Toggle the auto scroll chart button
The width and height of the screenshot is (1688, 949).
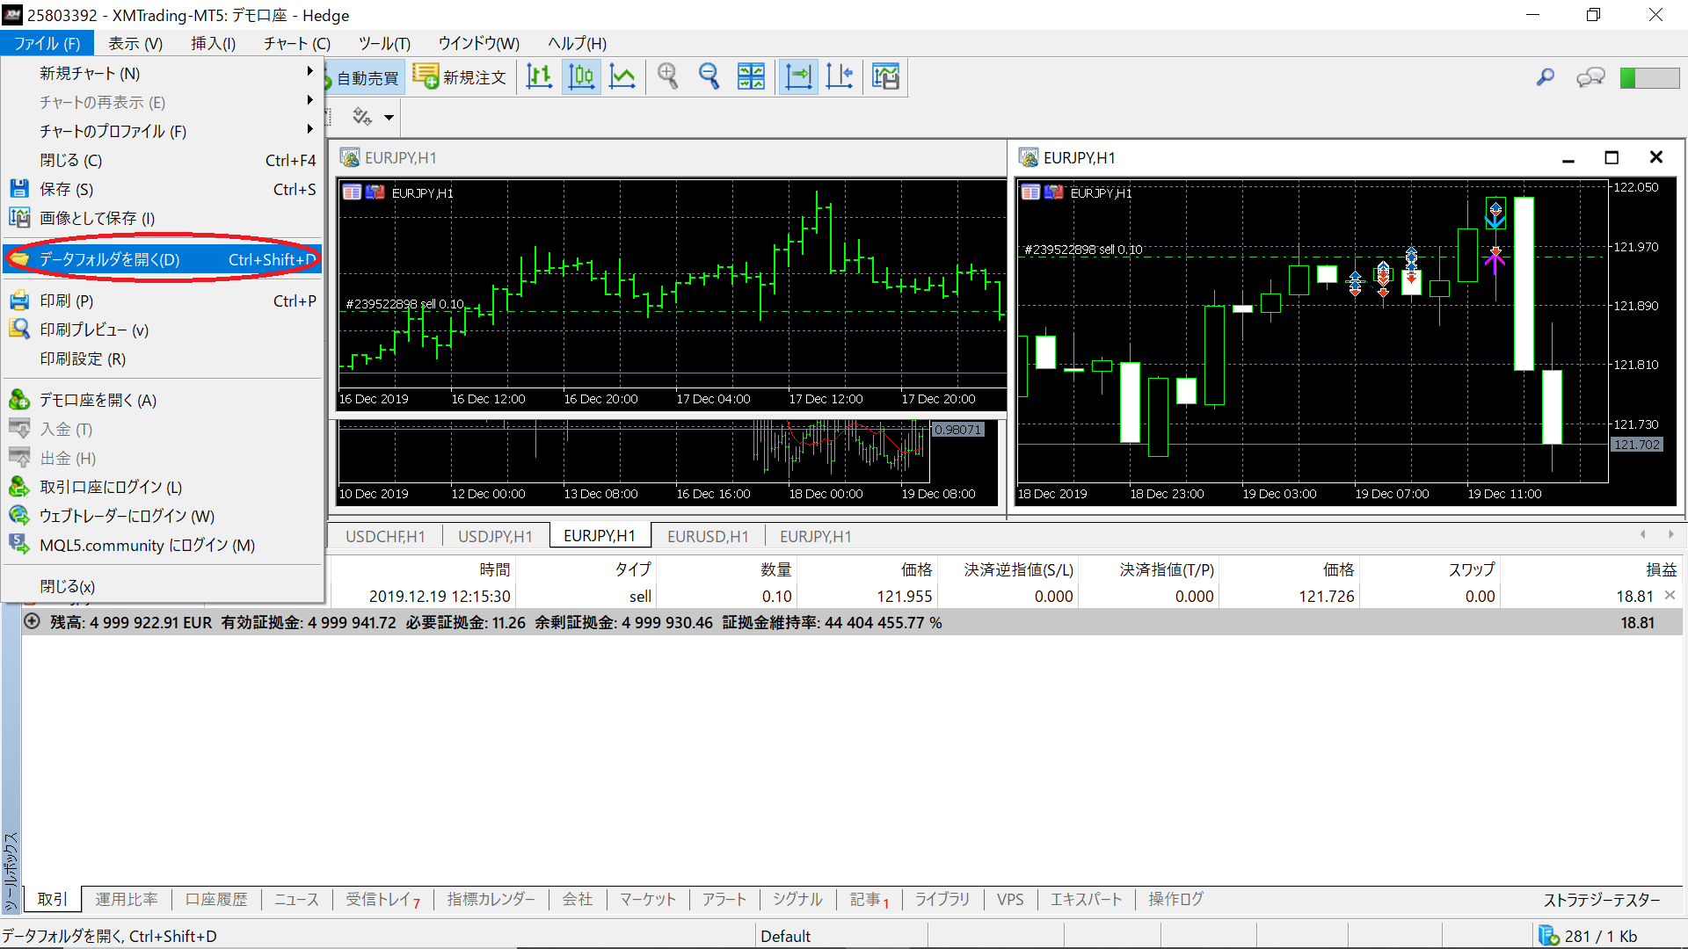point(798,77)
